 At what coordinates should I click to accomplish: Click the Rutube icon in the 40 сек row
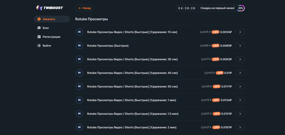tap(79, 73)
